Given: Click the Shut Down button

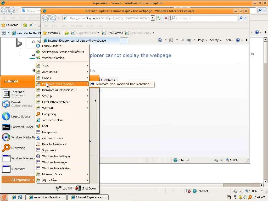Looking at the screenshot, I should tap(86, 188).
